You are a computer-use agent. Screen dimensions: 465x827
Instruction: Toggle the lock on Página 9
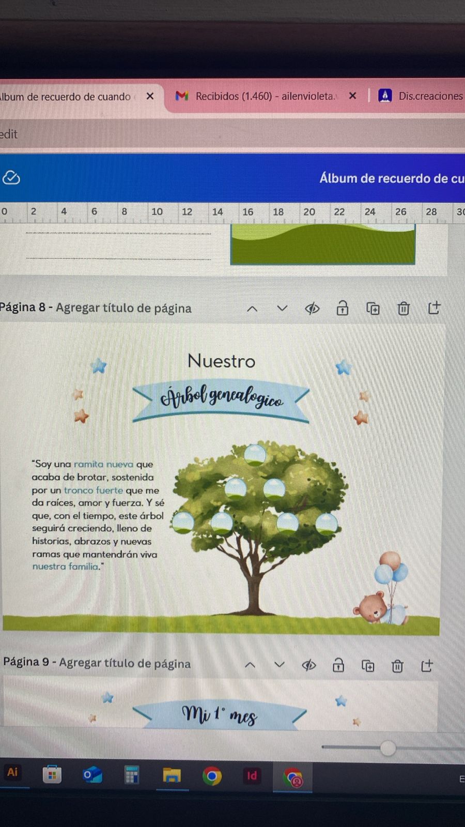pyautogui.click(x=338, y=665)
